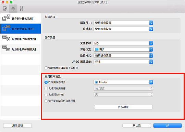Open the scan-from-computer settings tab icon
The width and height of the screenshot is (185, 132).
(x=5, y=9)
